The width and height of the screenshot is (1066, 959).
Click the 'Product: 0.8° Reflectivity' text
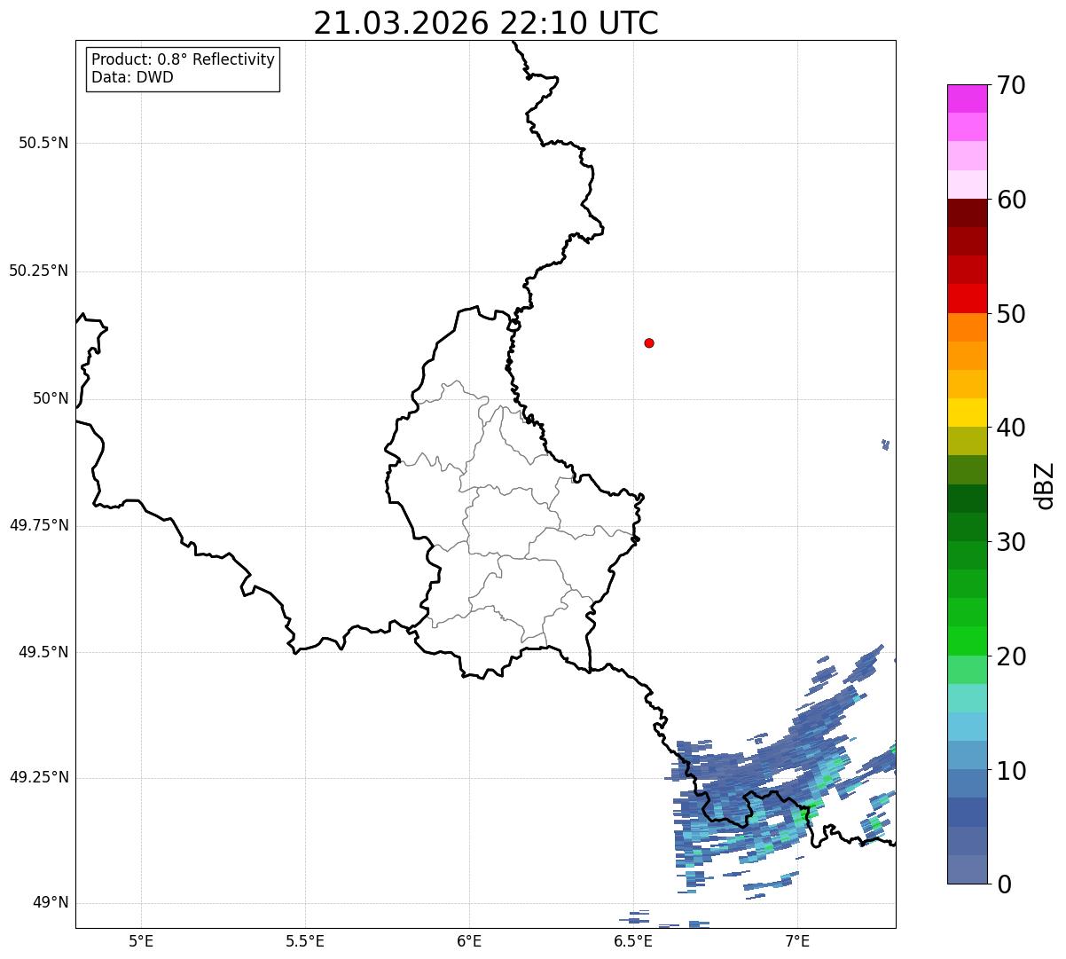pos(183,59)
